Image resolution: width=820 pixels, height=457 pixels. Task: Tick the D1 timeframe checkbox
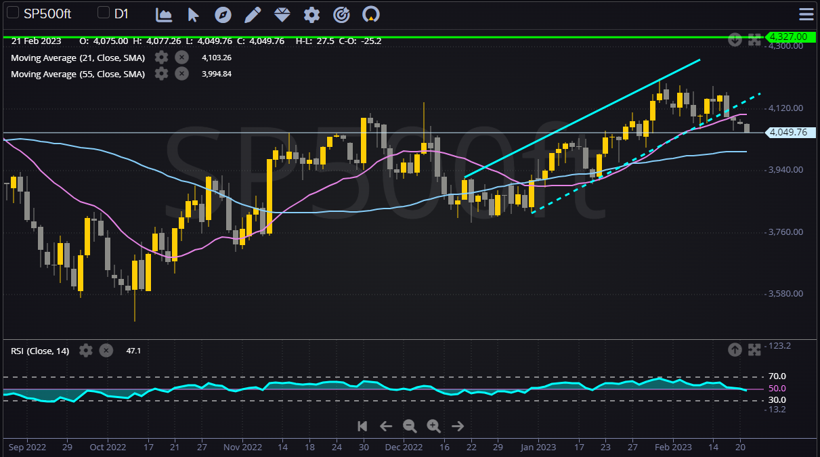click(104, 13)
